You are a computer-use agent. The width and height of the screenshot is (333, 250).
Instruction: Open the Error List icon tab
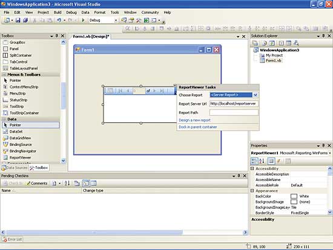pos(12,239)
